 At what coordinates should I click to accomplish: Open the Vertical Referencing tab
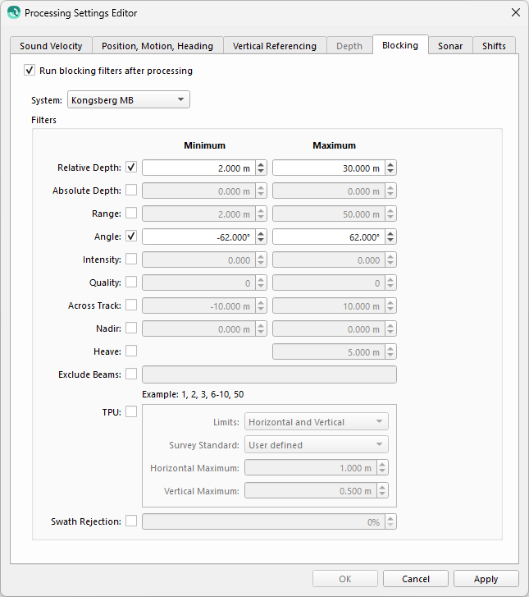click(x=274, y=46)
